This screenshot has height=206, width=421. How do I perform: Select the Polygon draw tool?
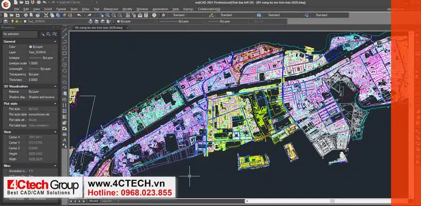pyautogui.click(x=65, y=48)
